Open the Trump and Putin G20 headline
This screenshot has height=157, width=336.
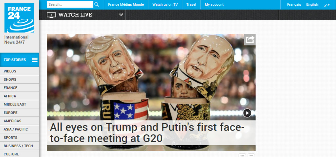pyautogui.click(x=147, y=133)
